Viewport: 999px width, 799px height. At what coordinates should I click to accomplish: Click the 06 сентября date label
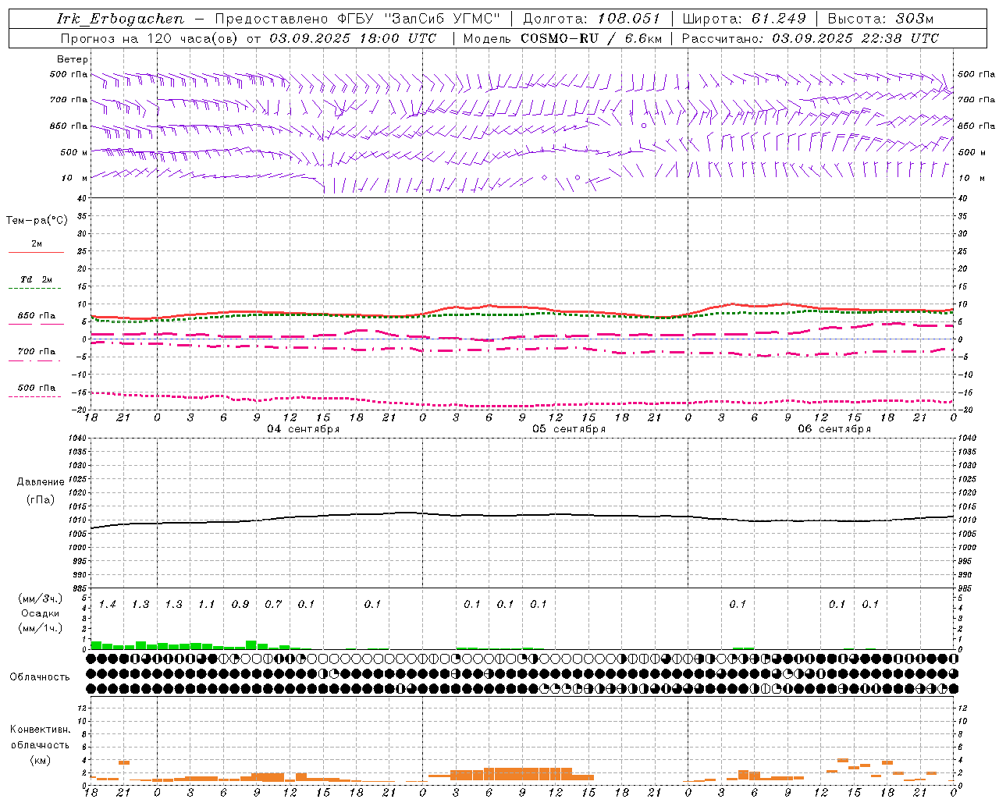tap(834, 429)
